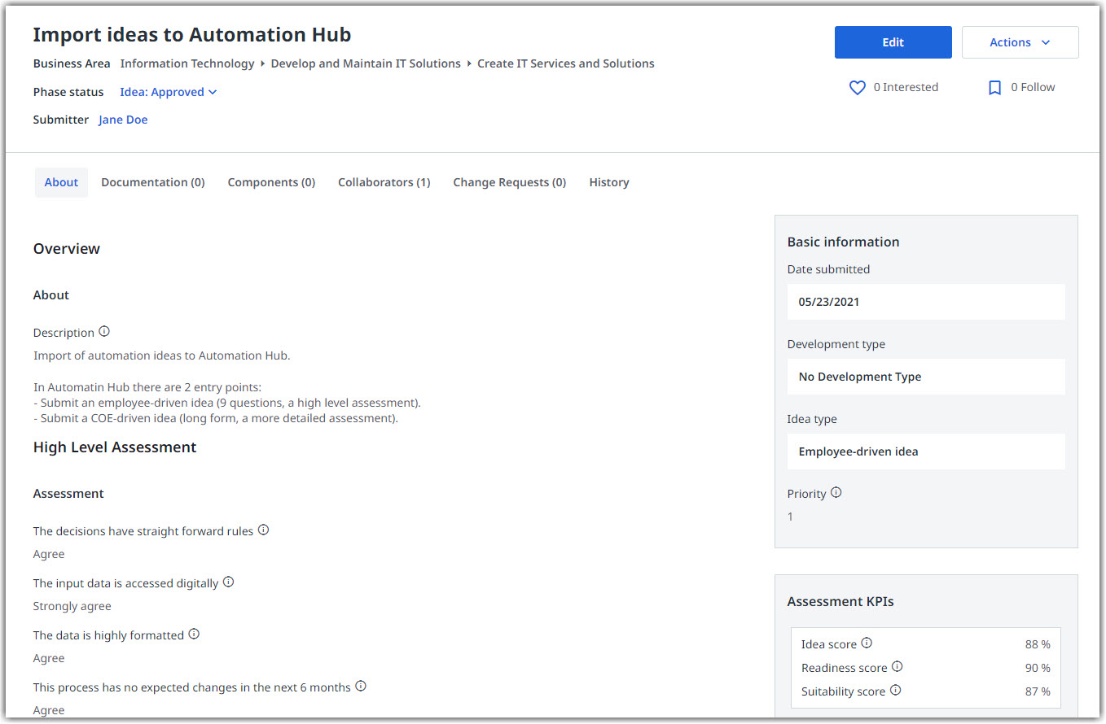The image size is (1106, 724).
Task: Click the Information Technology breadcrumb
Action: [187, 63]
